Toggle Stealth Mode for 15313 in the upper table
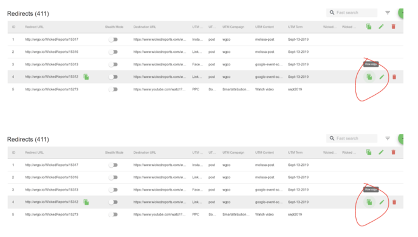The image size is (418, 237). point(113,64)
